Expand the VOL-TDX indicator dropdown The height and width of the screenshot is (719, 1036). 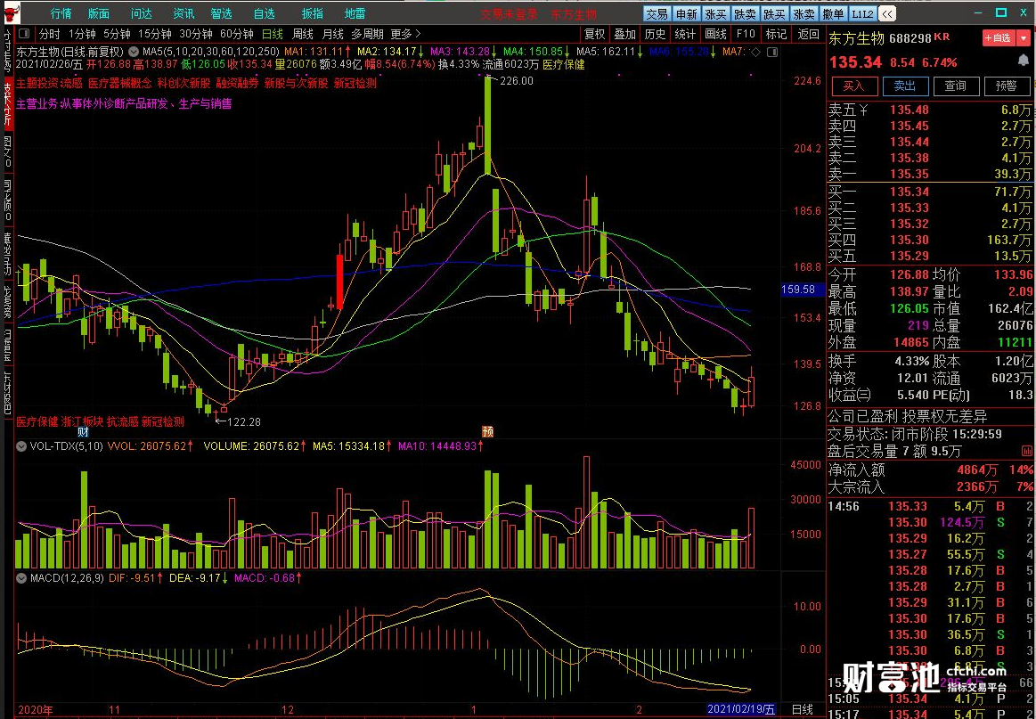pos(22,446)
